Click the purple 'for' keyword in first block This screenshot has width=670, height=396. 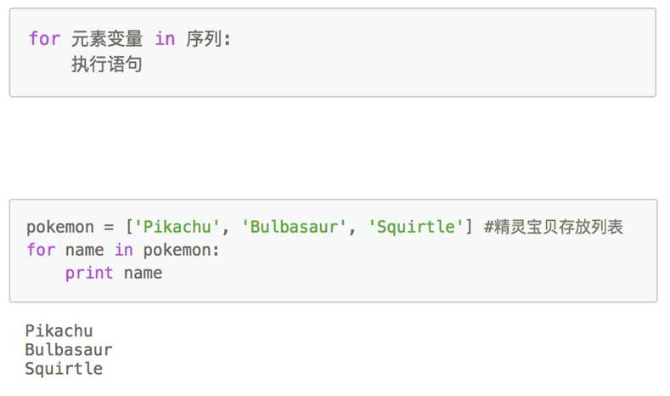tap(44, 39)
